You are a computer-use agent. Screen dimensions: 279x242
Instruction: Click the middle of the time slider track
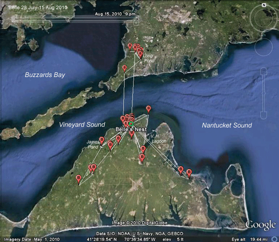(76, 19)
